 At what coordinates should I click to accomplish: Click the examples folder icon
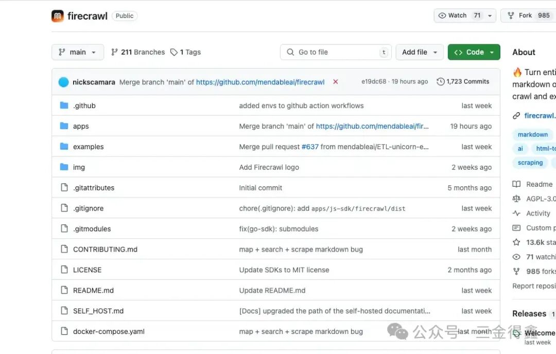[x=64, y=146]
